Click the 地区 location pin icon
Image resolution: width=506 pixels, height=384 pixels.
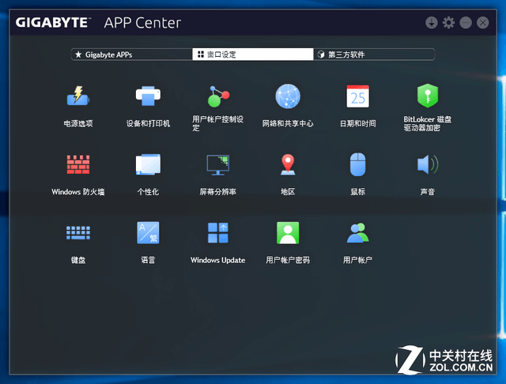288,164
